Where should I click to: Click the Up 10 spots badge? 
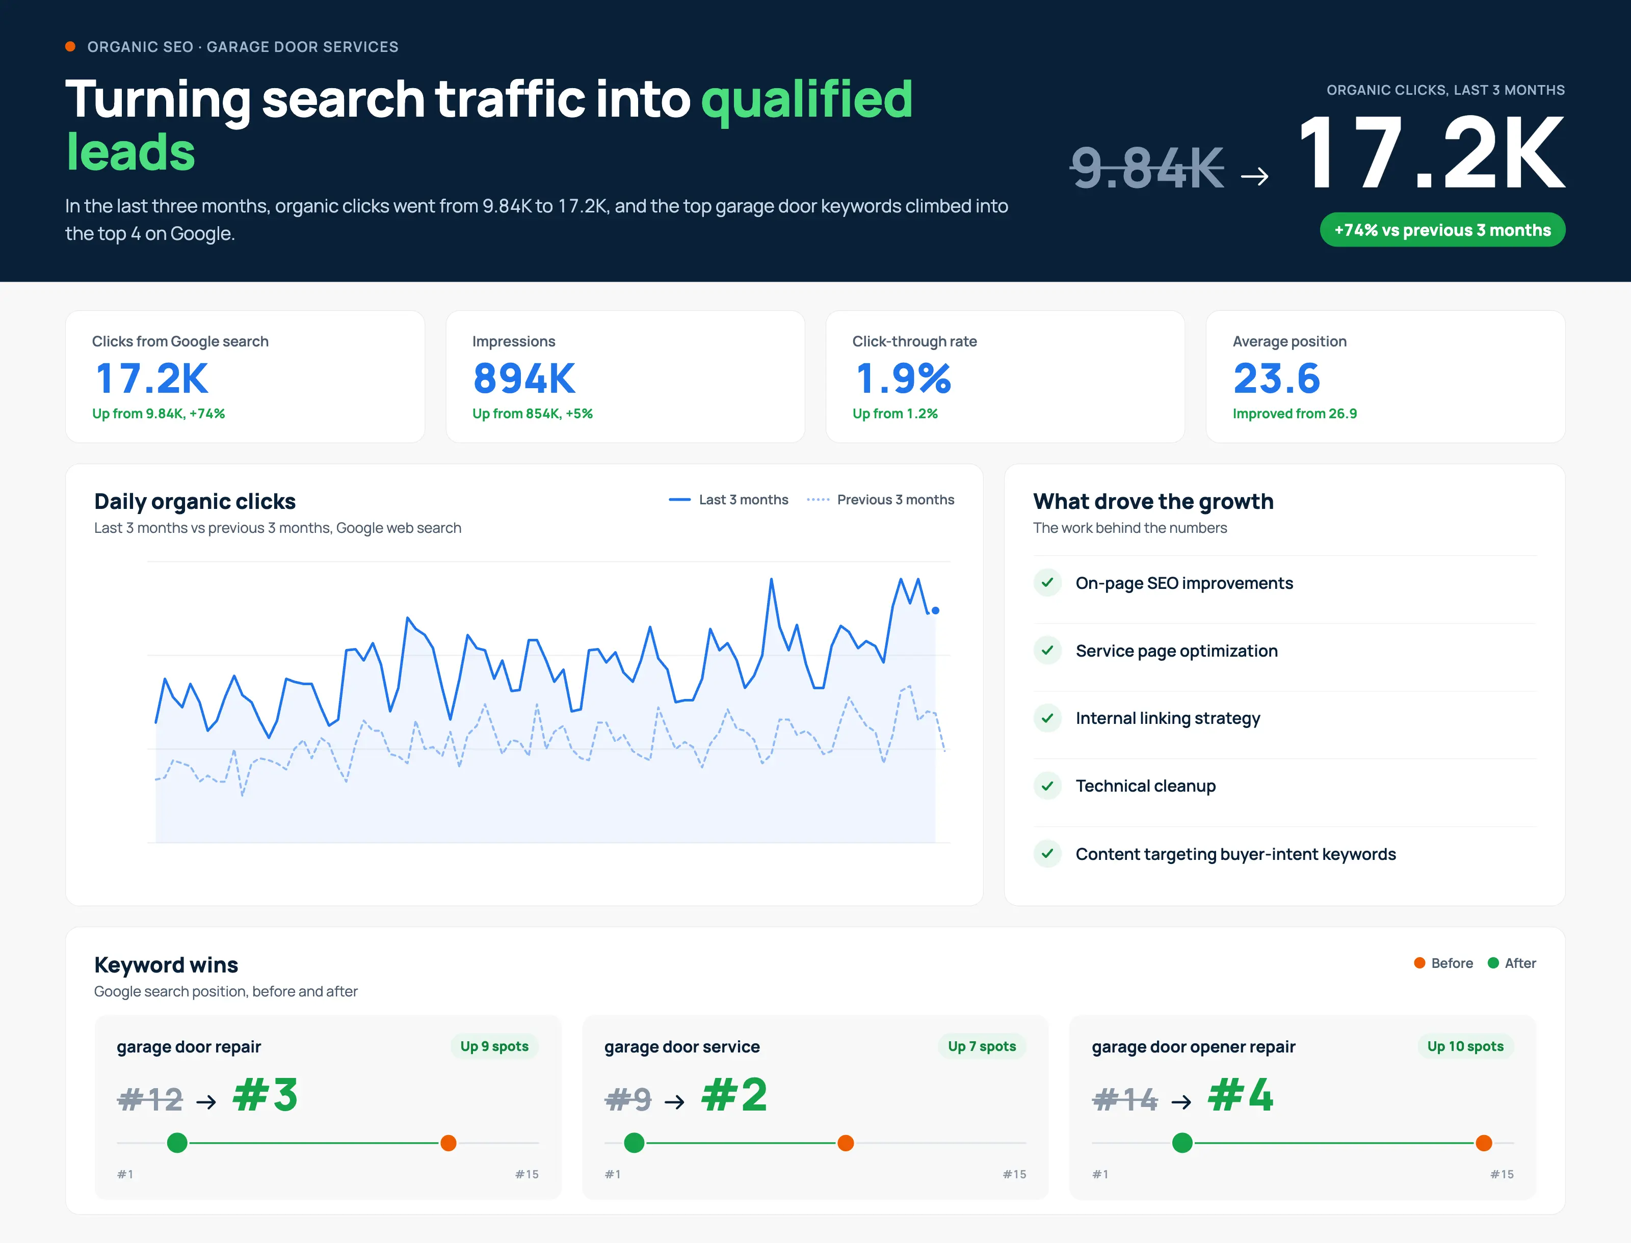tap(1465, 1046)
